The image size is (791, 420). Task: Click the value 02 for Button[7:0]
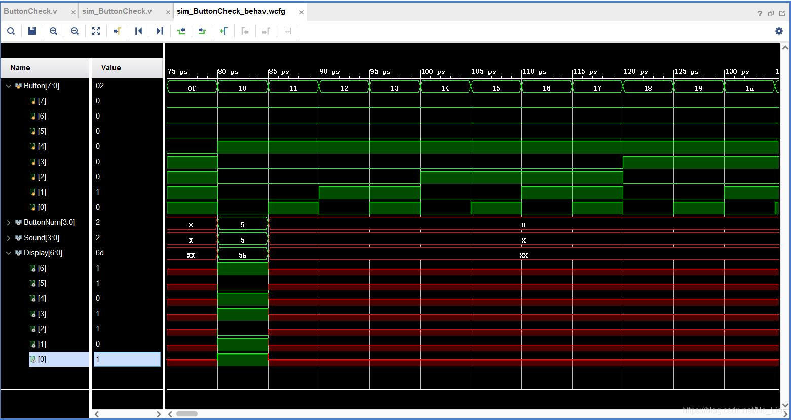(x=100, y=86)
